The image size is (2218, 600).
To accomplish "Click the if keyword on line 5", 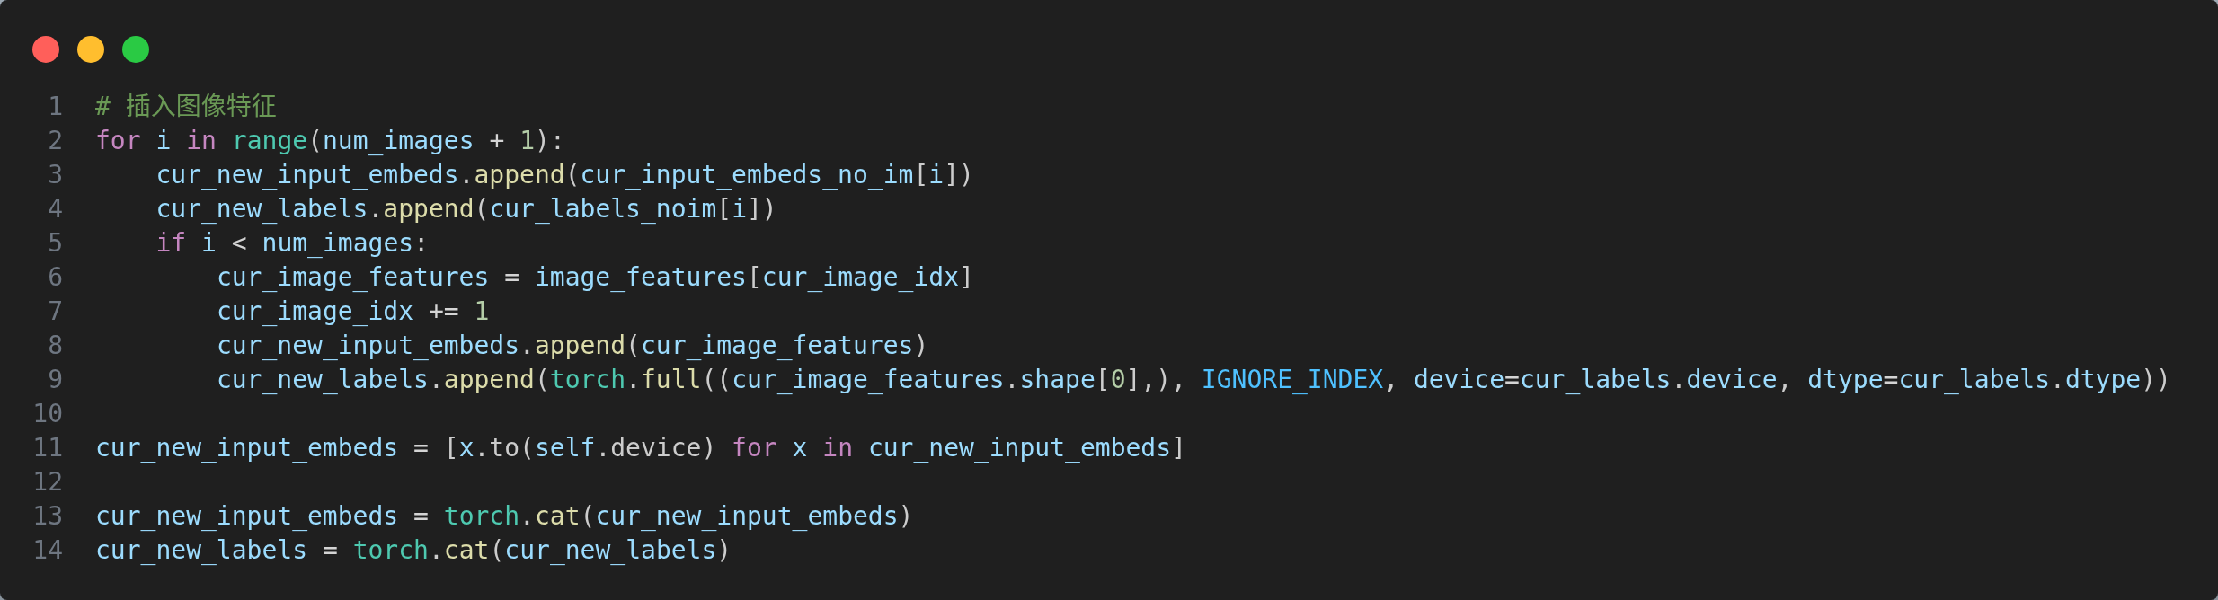I will tap(171, 243).
